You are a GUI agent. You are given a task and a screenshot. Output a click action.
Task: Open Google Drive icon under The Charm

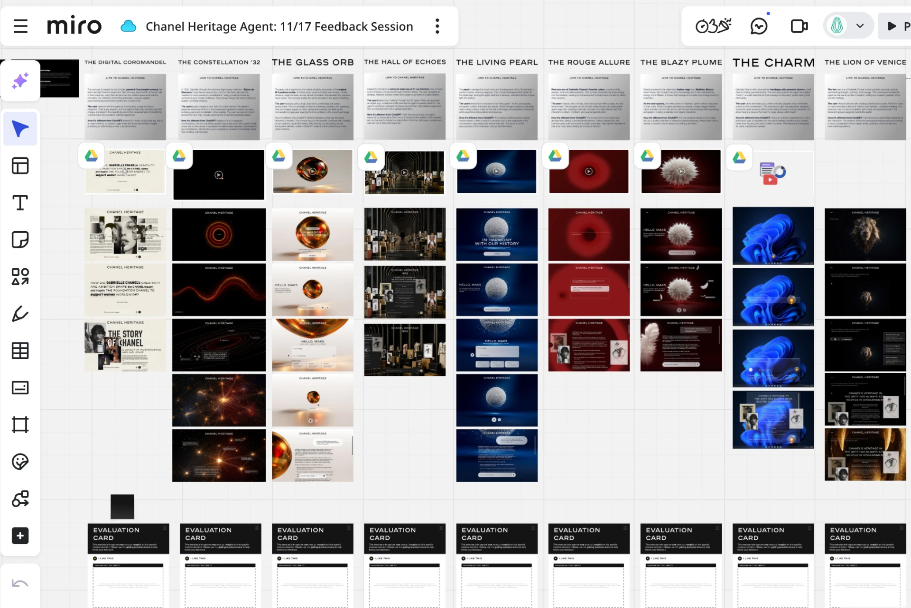tap(739, 157)
